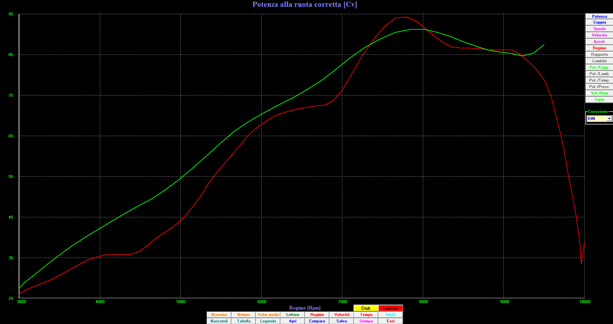Choose the Vel./Rpm graph option
613x324 pixels.
pos(599,93)
